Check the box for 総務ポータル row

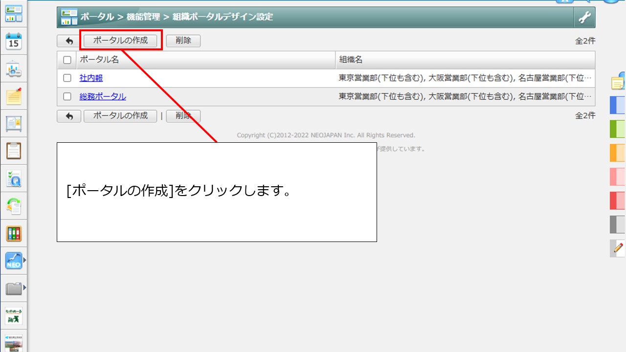pos(67,97)
